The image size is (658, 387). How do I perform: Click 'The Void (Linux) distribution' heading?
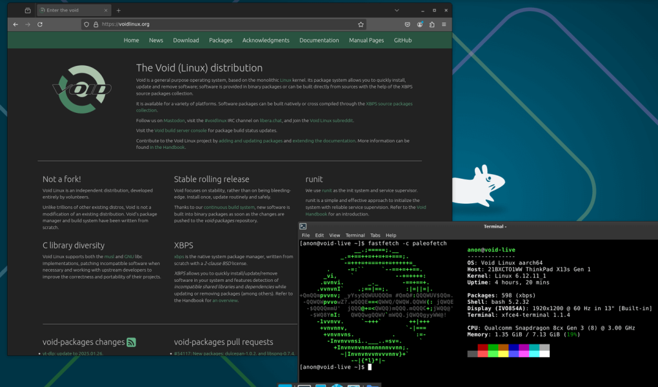(199, 68)
